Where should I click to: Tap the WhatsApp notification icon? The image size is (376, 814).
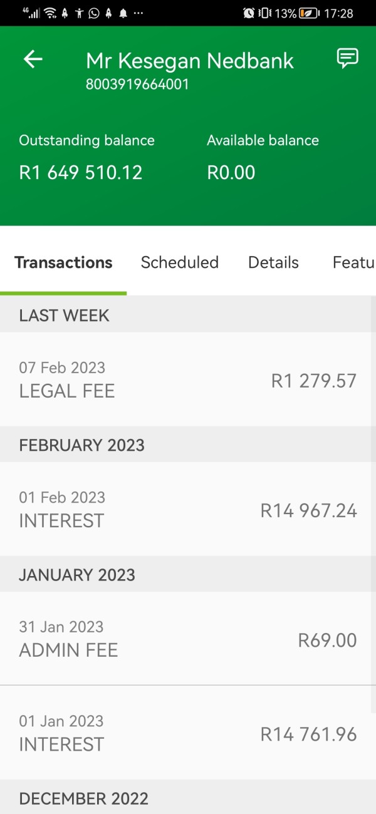pyautogui.click(x=94, y=13)
